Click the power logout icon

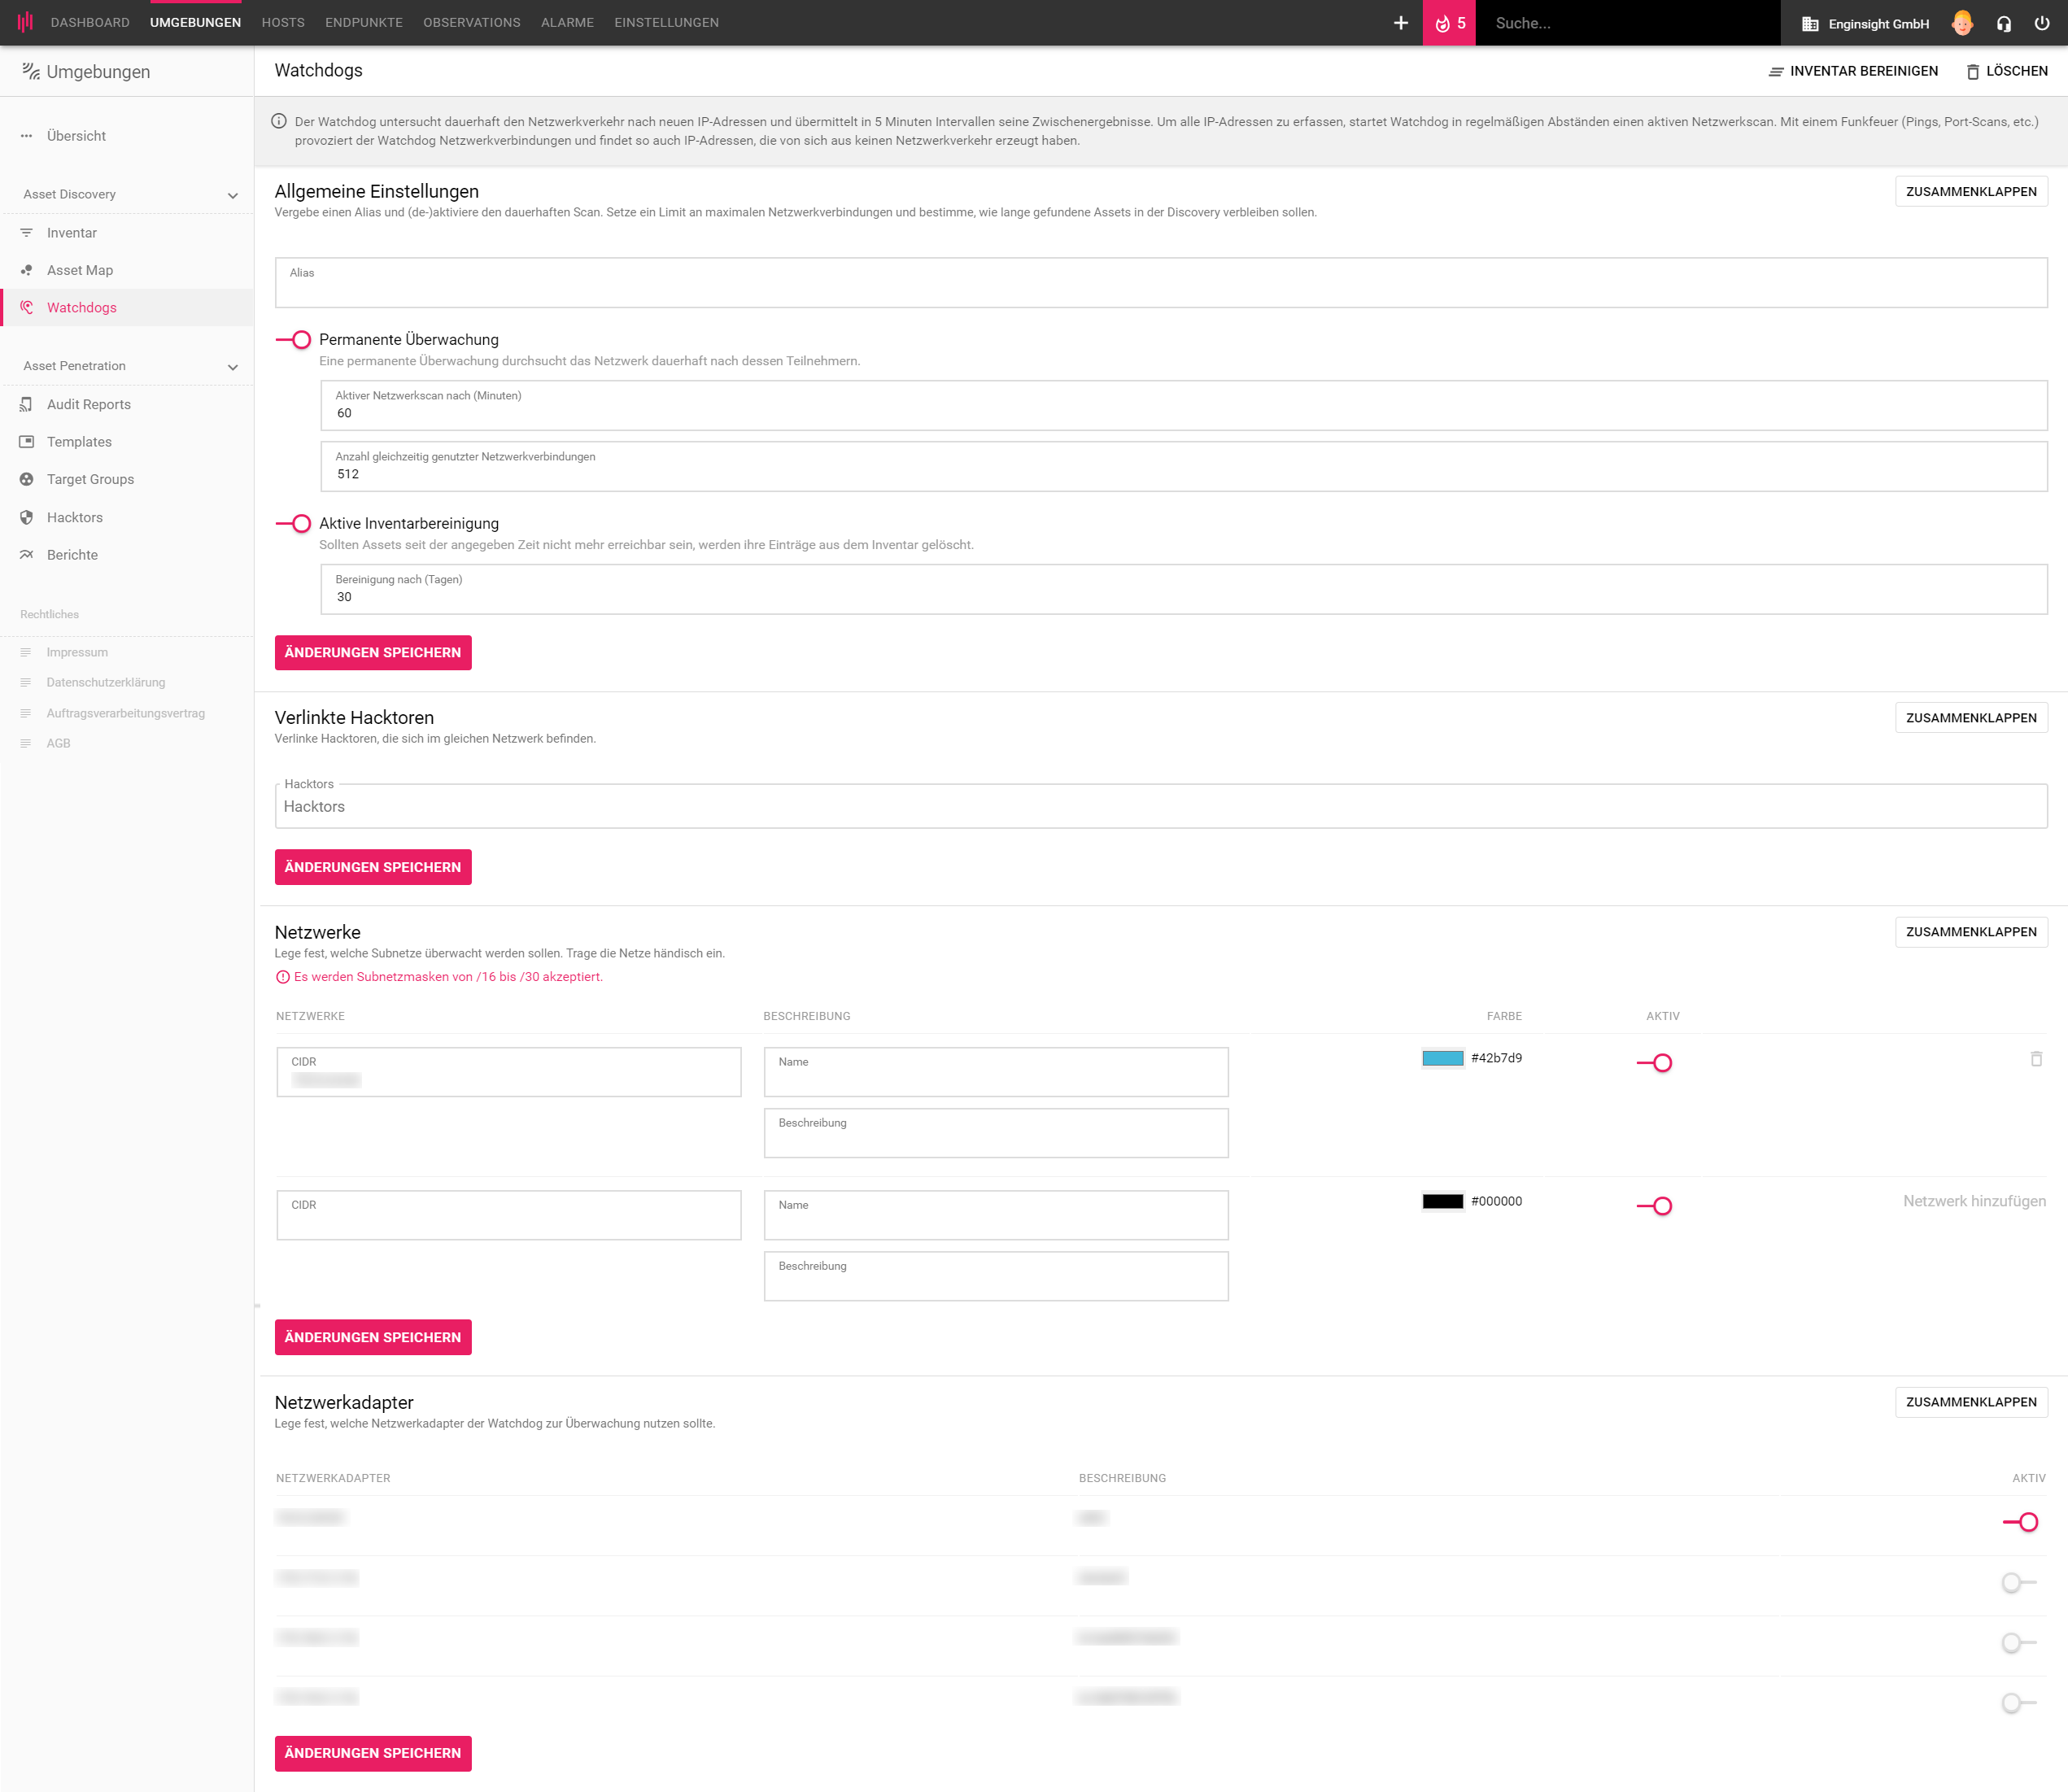[x=2042, y=23]
